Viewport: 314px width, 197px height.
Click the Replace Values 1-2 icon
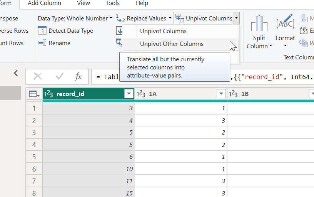(x=120, y=18)
